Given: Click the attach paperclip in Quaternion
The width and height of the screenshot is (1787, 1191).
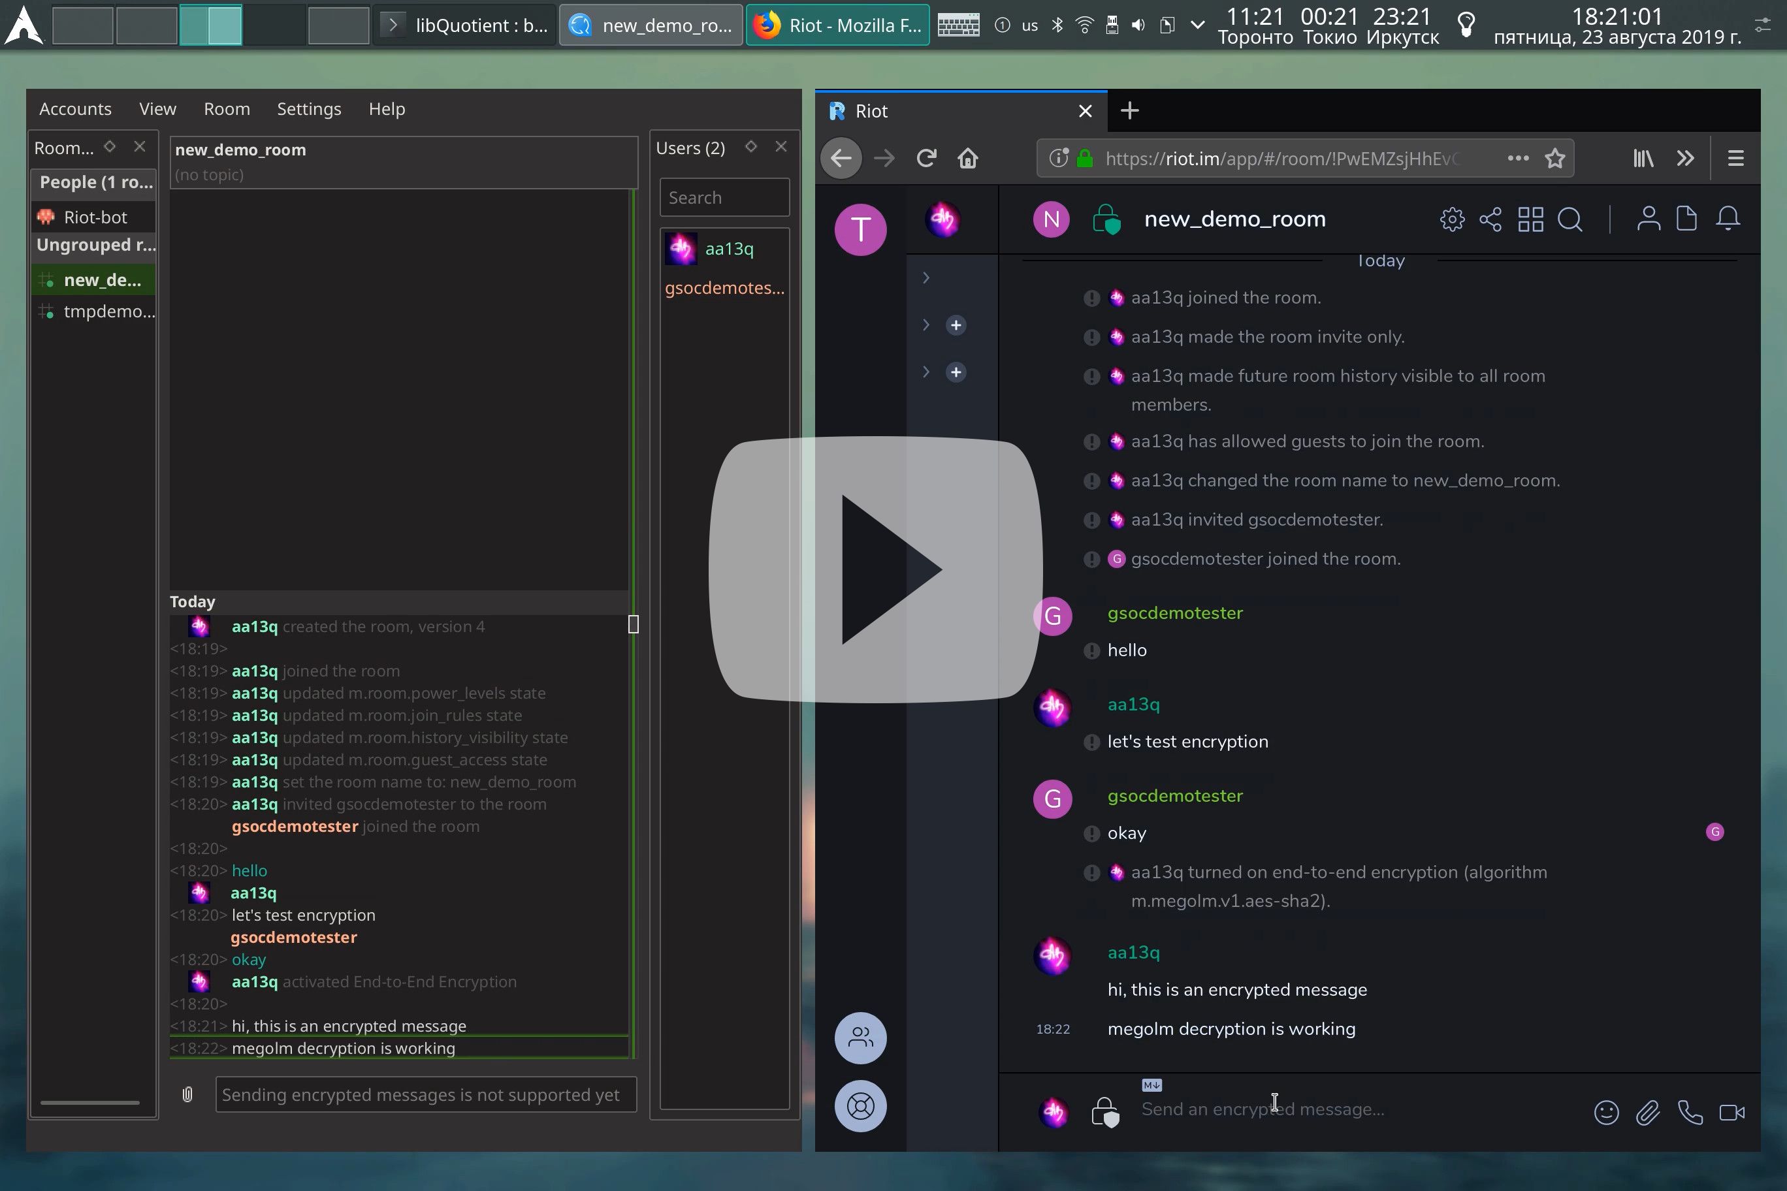Looking at the screenshot, I should pos(187,1094).
